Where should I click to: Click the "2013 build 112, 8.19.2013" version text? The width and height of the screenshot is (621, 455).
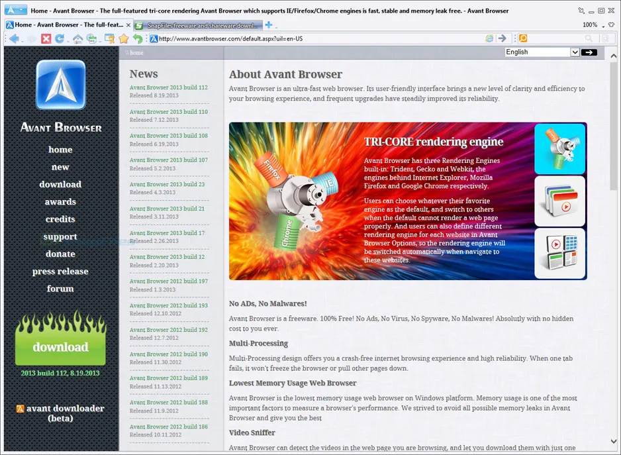60,373
